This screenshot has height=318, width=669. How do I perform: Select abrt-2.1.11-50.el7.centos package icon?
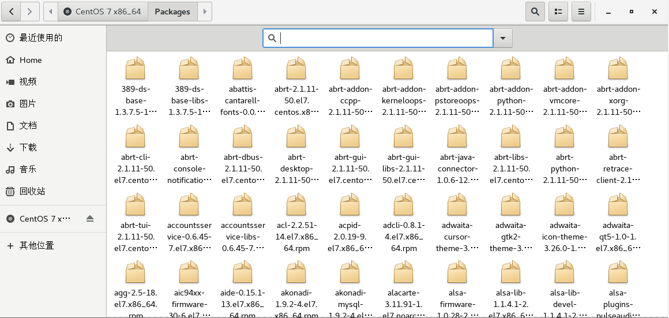296,68
